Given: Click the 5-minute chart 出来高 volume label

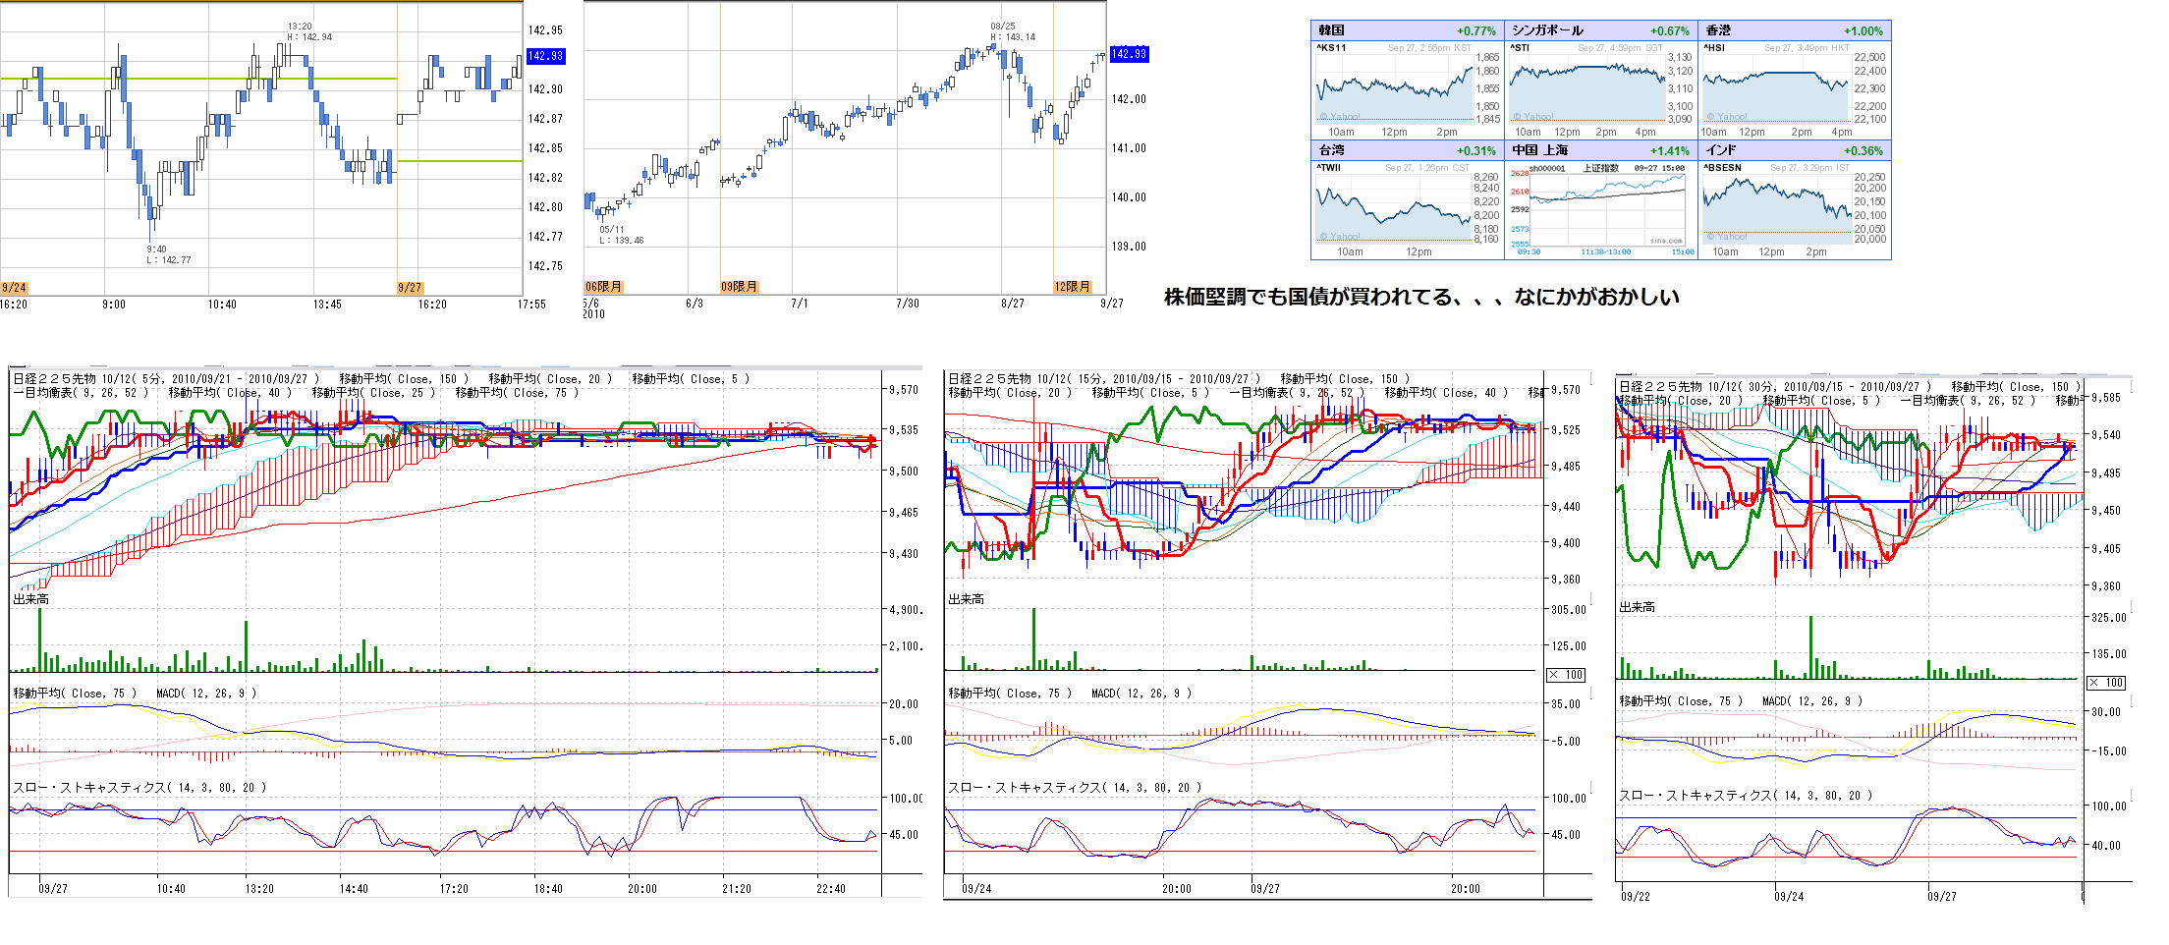Looking at the screenshot, I should click(31, 599).
